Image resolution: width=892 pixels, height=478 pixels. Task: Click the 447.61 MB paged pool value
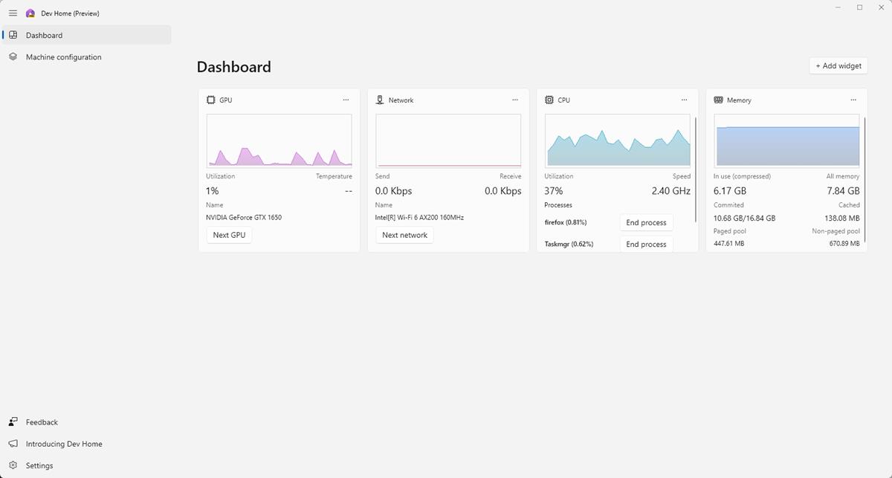(729, 243)
